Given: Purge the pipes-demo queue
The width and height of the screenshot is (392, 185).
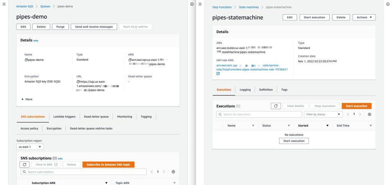Looking at the screenshot, I should [x=60, y=27].
